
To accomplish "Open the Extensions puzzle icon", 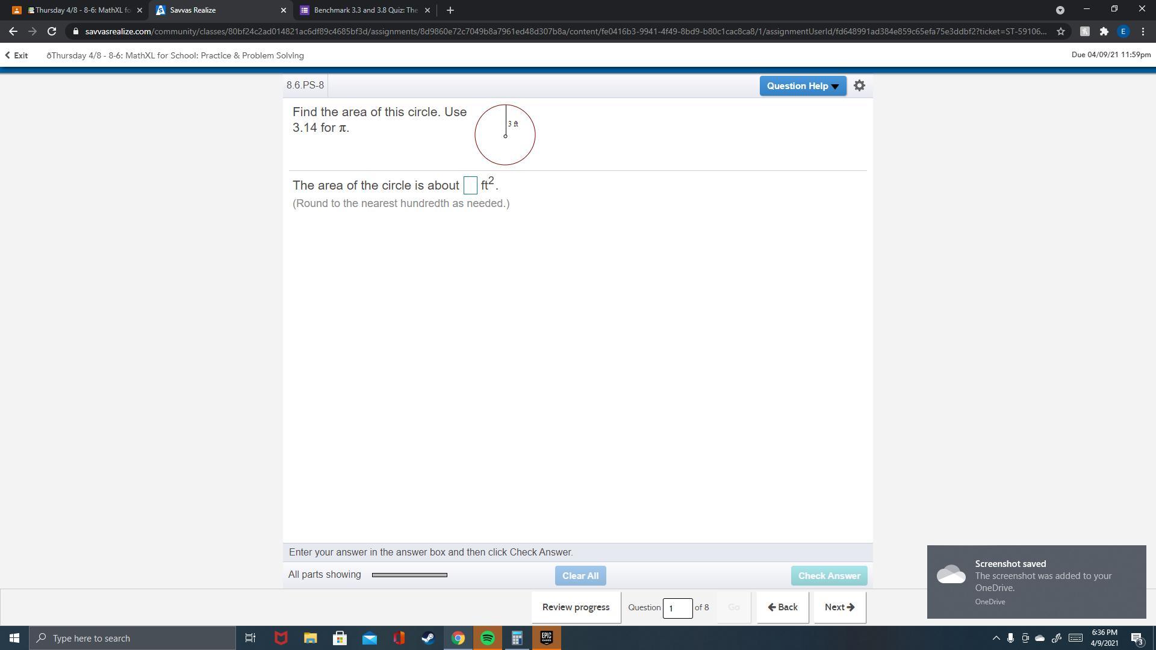I will coord(1104,31).
